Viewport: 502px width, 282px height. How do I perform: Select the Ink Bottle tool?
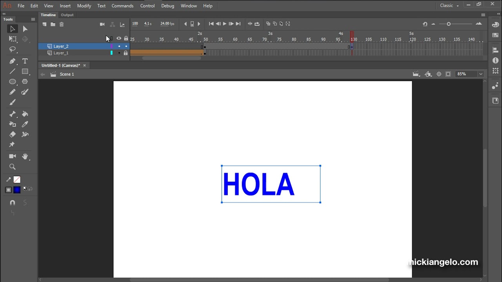(13, 124)
